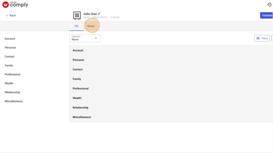Go back using the Back link

11,15
